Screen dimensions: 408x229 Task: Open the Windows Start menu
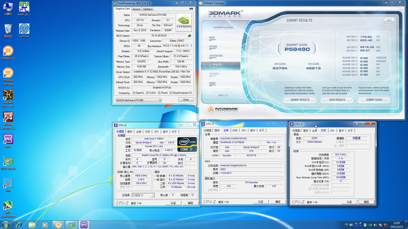tap(5, 225)
